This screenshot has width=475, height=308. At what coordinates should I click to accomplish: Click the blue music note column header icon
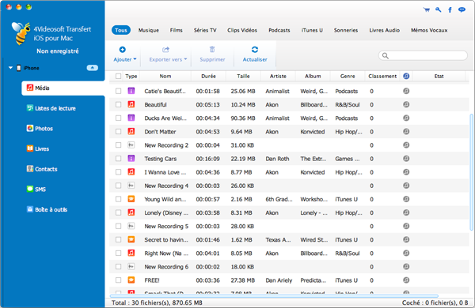406,76
